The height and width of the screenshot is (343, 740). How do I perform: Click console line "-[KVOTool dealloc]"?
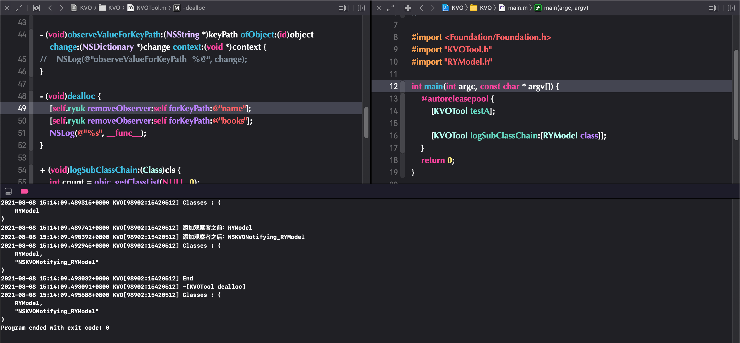214,287
